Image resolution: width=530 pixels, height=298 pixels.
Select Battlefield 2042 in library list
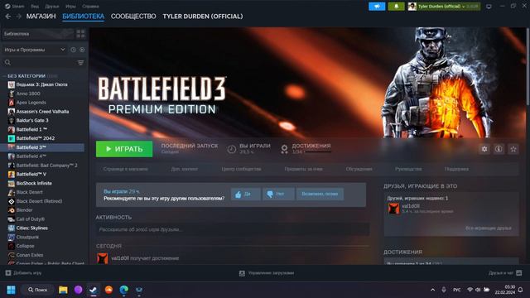[x=36, y=138]
